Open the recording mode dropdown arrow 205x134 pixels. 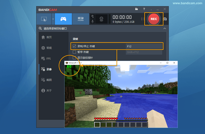coord(53,19)
